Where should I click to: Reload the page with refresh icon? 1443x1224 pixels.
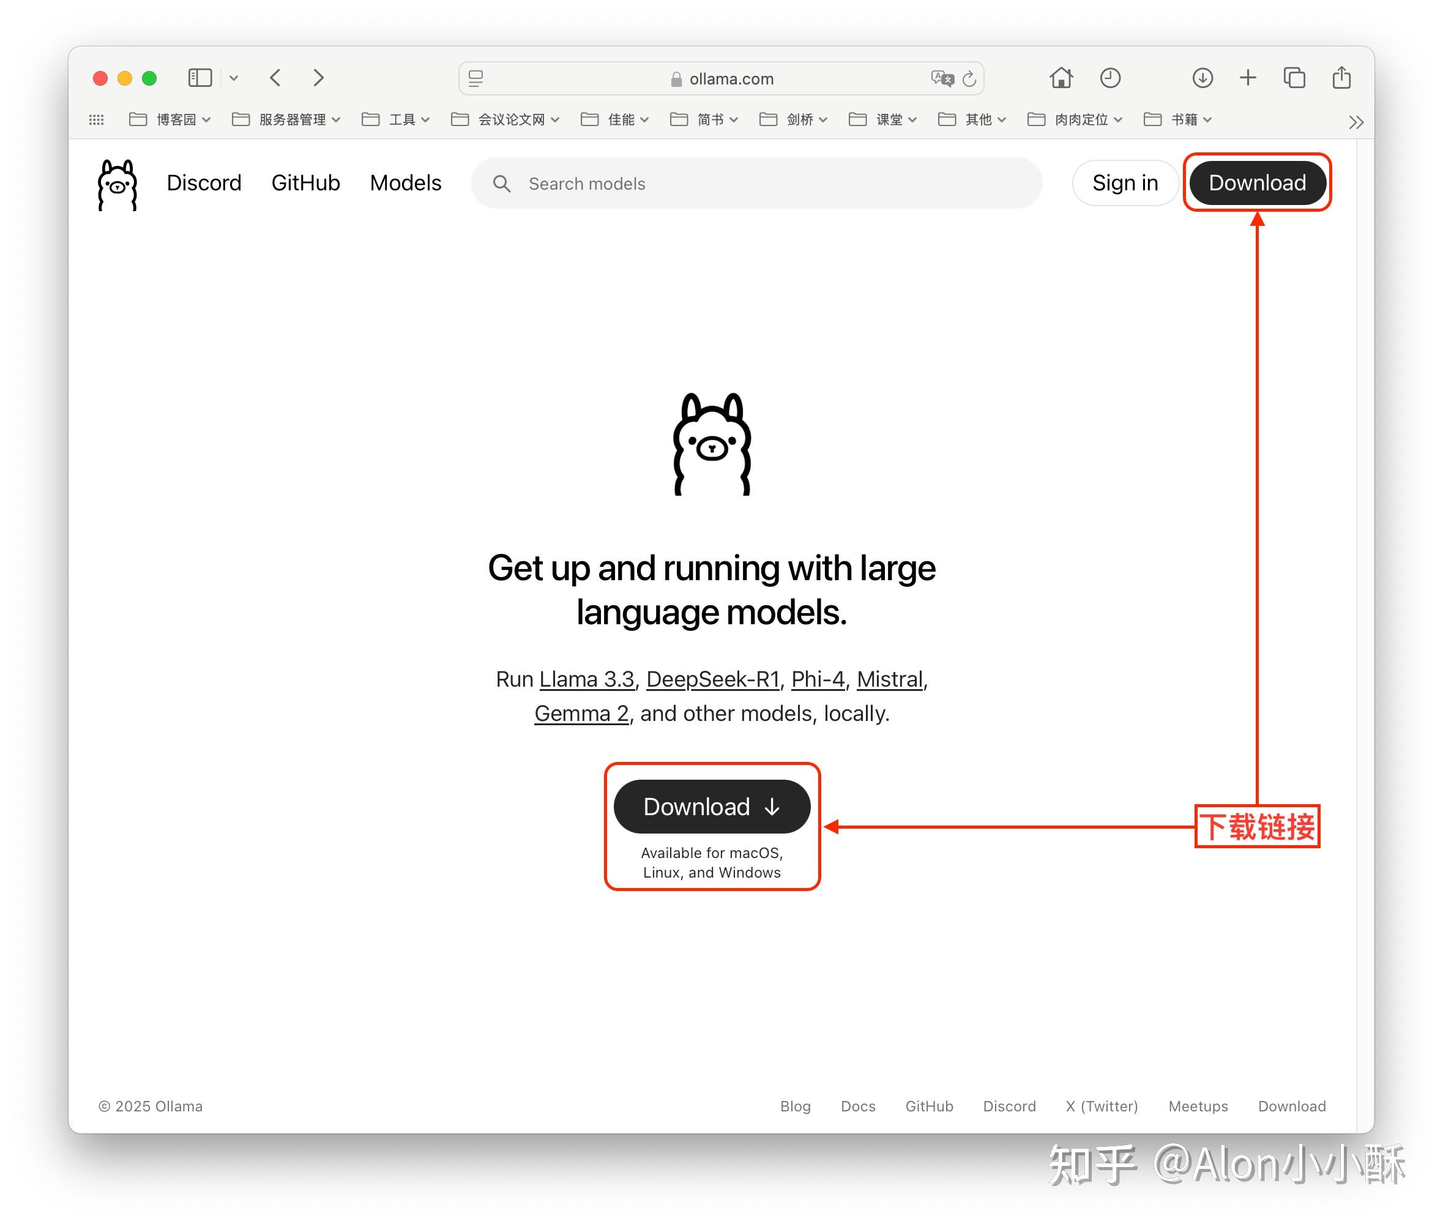click(x=969, y=78)
